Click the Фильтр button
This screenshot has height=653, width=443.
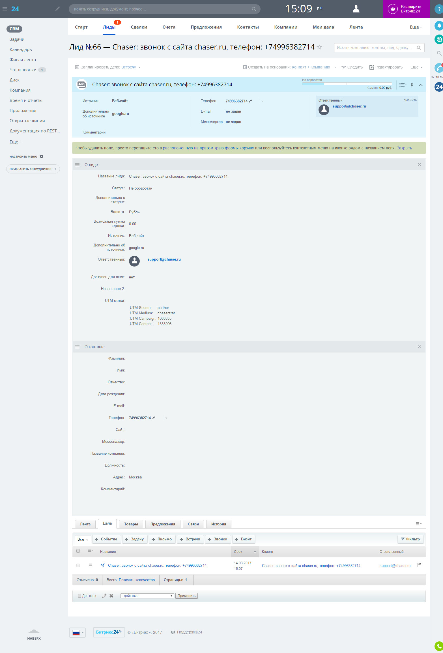tap(410, 539)
